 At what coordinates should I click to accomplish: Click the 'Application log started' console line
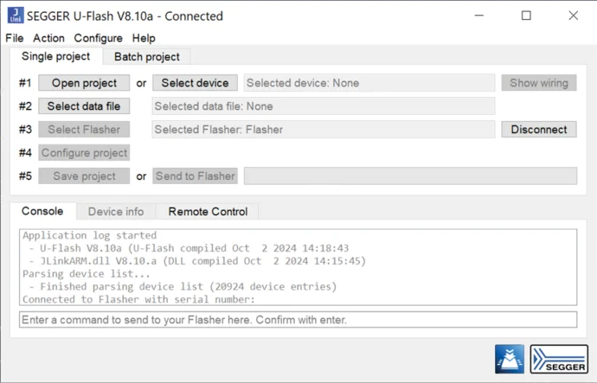[89, 235]
